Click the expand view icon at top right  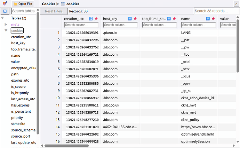pos(236,4)
